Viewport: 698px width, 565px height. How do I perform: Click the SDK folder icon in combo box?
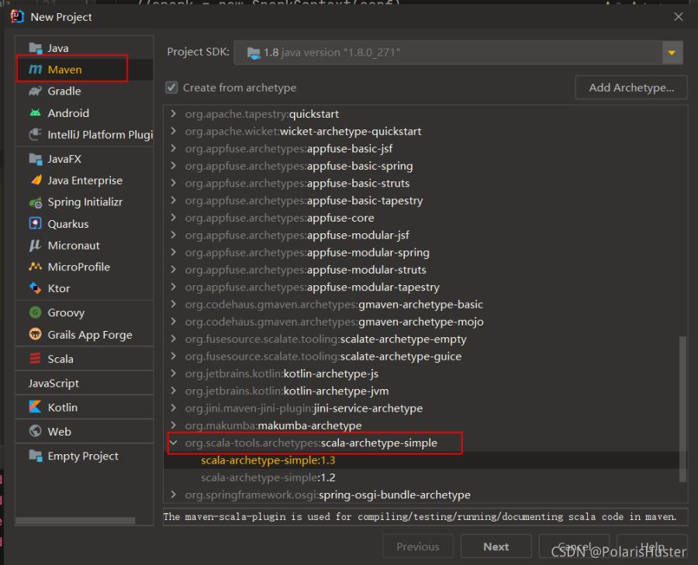tap(254, 53)
